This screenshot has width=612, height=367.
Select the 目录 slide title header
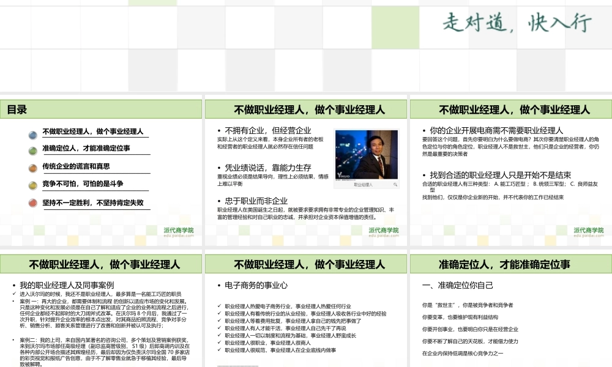tap(101, 109)
